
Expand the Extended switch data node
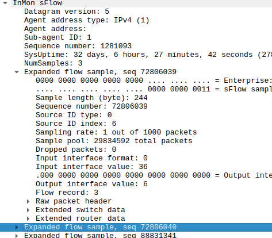pos(28,210)
